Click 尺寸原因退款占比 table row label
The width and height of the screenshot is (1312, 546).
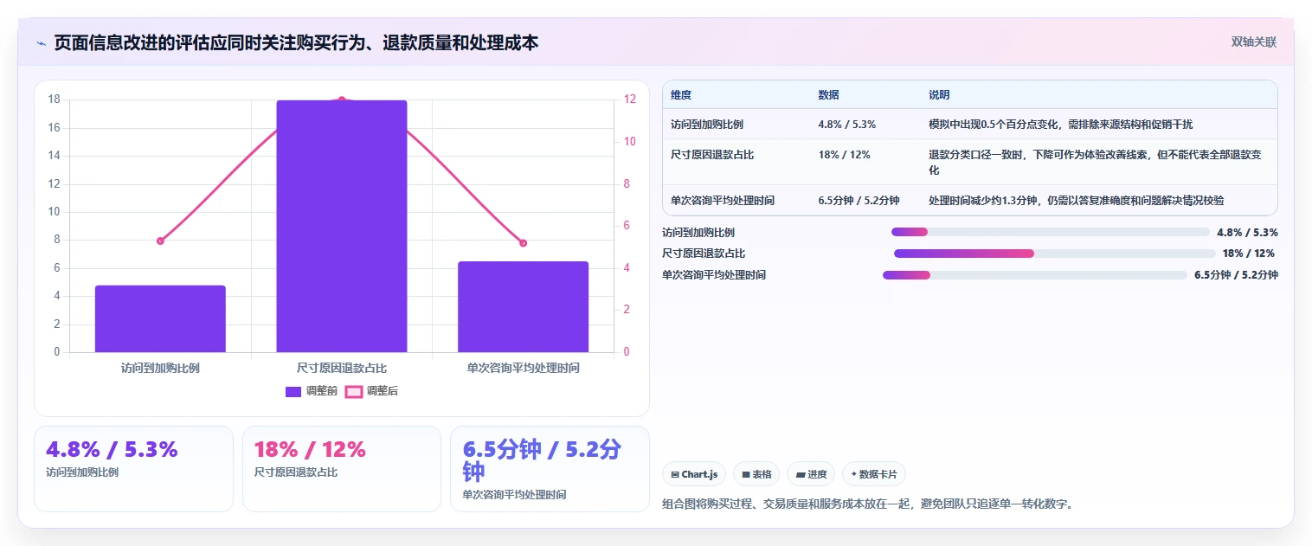tap(712, 155)
